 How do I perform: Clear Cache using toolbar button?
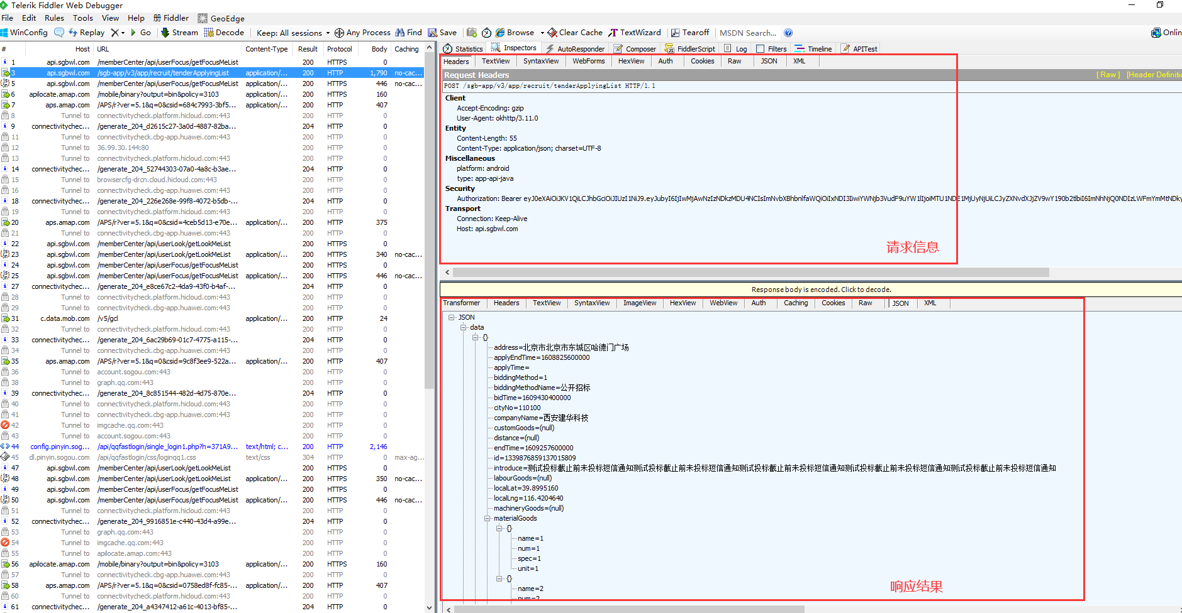tap(575, 33)
